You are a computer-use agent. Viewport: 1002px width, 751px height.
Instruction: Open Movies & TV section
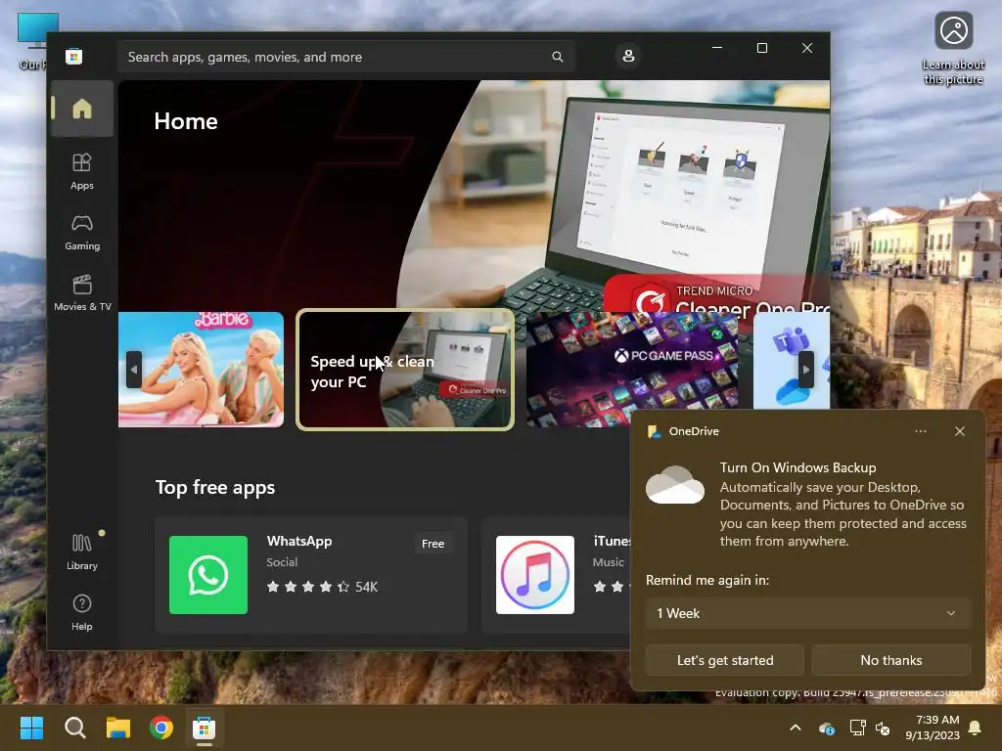point(82,292)
